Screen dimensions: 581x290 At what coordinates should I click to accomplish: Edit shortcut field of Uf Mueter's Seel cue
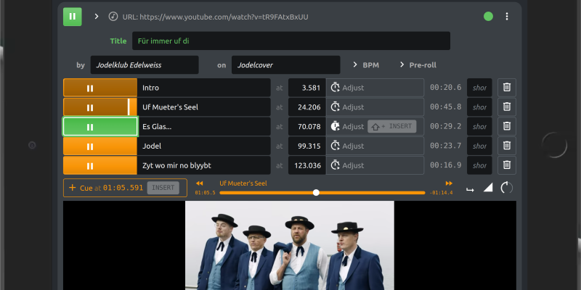[479, 107]
